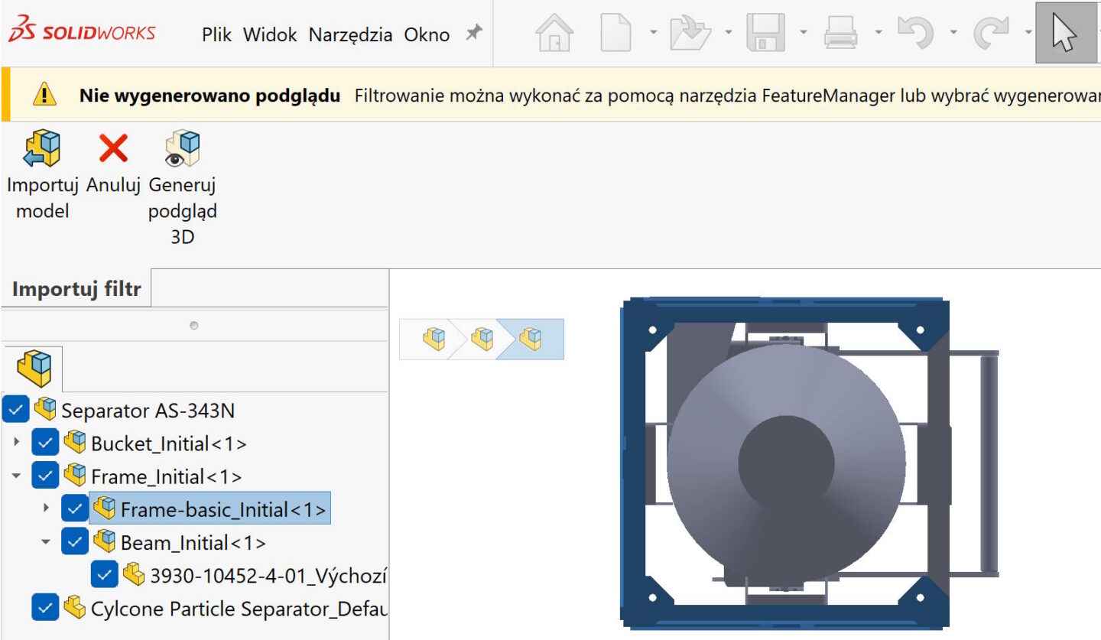
Task: Select the Beam_Initial<1> tree item
Action: tap(193, 542)
